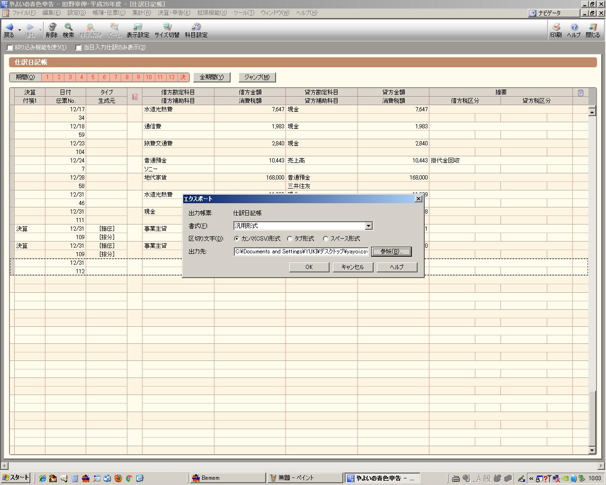Click the 閉じる close toolbar icon

[593, 30]
